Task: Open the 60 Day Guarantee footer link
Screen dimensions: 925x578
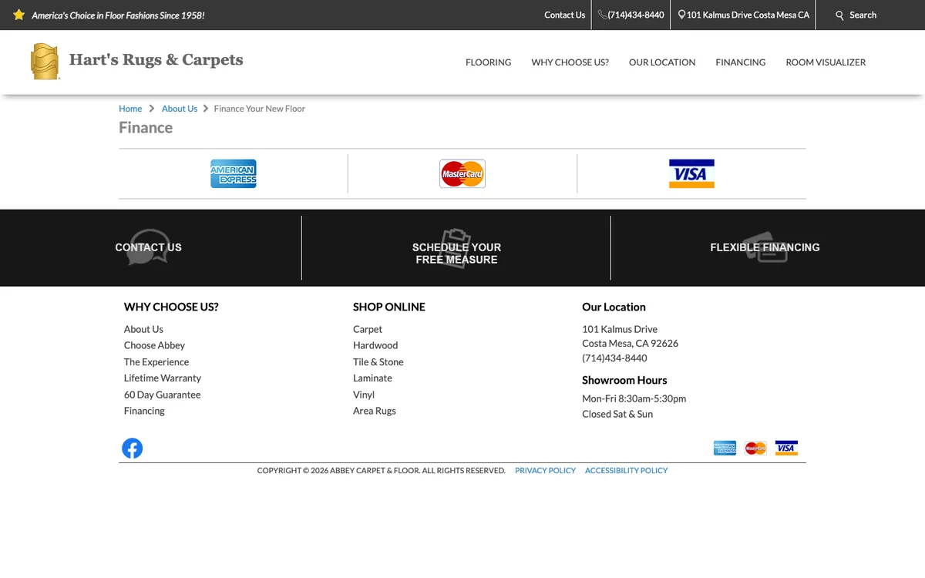Action: [x=162, y=395]
